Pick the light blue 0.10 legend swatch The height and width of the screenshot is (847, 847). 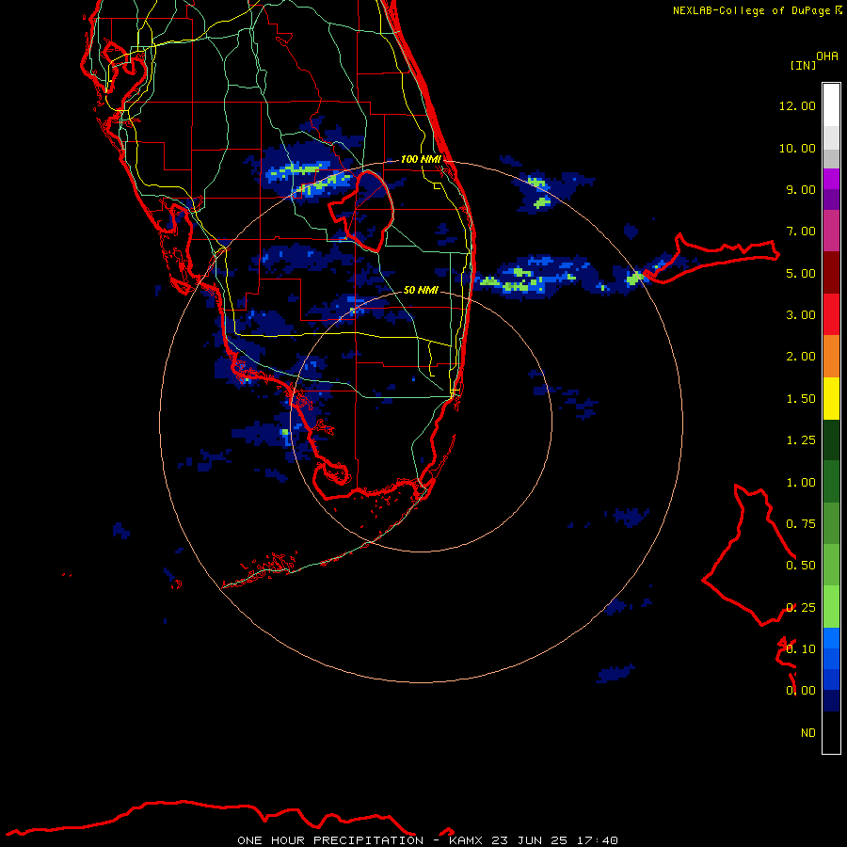(x=831, y=638)
